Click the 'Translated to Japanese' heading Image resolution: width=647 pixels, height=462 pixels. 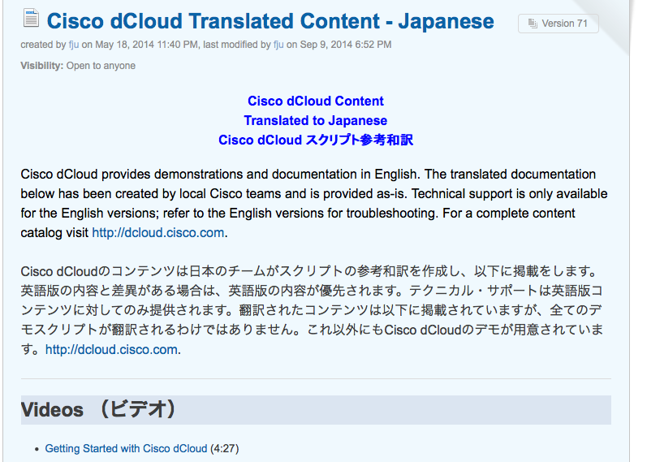pyautogui.click(x=316, y=121)
